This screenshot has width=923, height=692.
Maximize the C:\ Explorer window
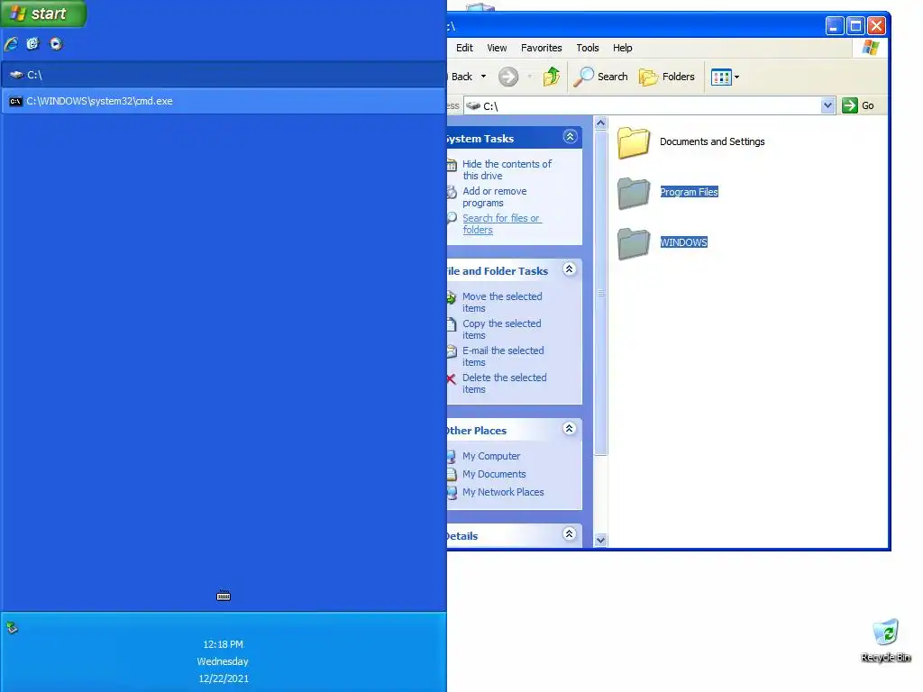(x=855, y=26)
